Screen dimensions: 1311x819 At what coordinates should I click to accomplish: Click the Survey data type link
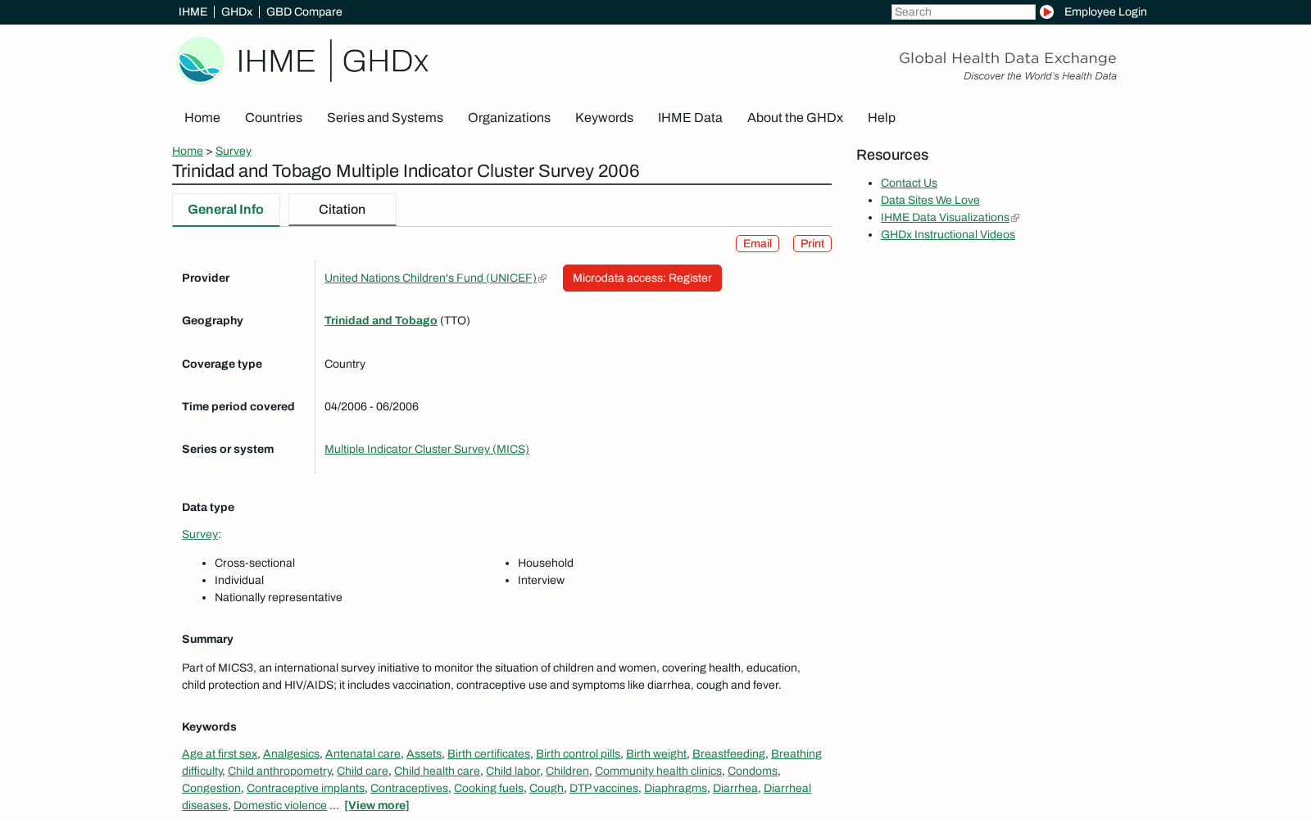coord(200,534)
